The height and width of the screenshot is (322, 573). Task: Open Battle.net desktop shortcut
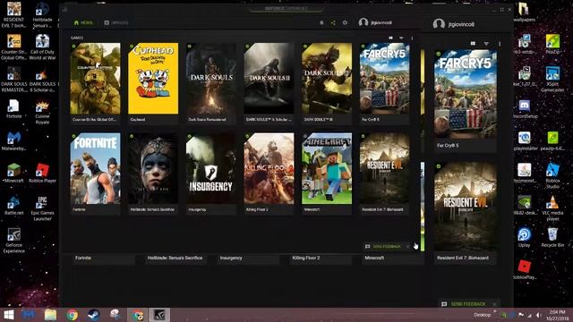point(14,205)
